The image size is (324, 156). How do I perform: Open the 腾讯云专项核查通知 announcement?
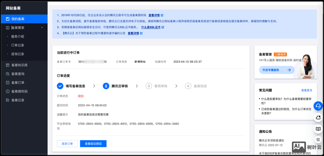[x=271, y=141]
